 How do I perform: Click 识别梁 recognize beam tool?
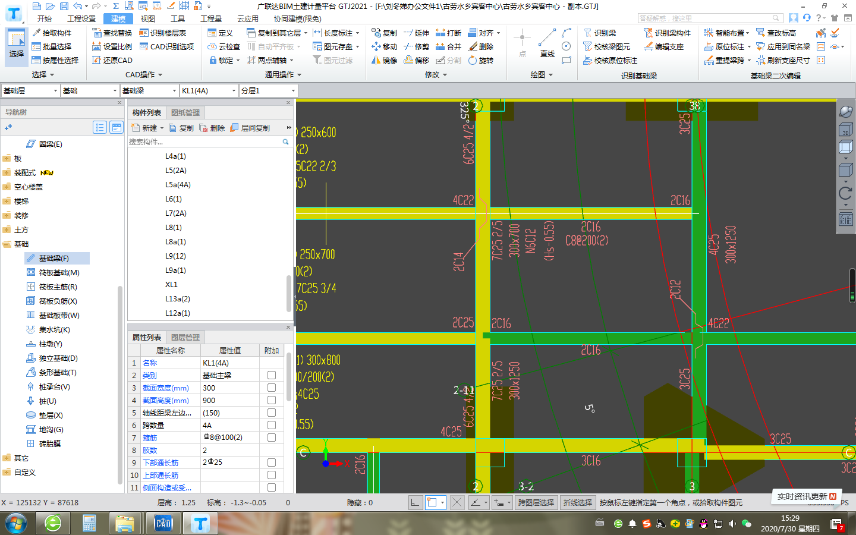coord(599,33)
